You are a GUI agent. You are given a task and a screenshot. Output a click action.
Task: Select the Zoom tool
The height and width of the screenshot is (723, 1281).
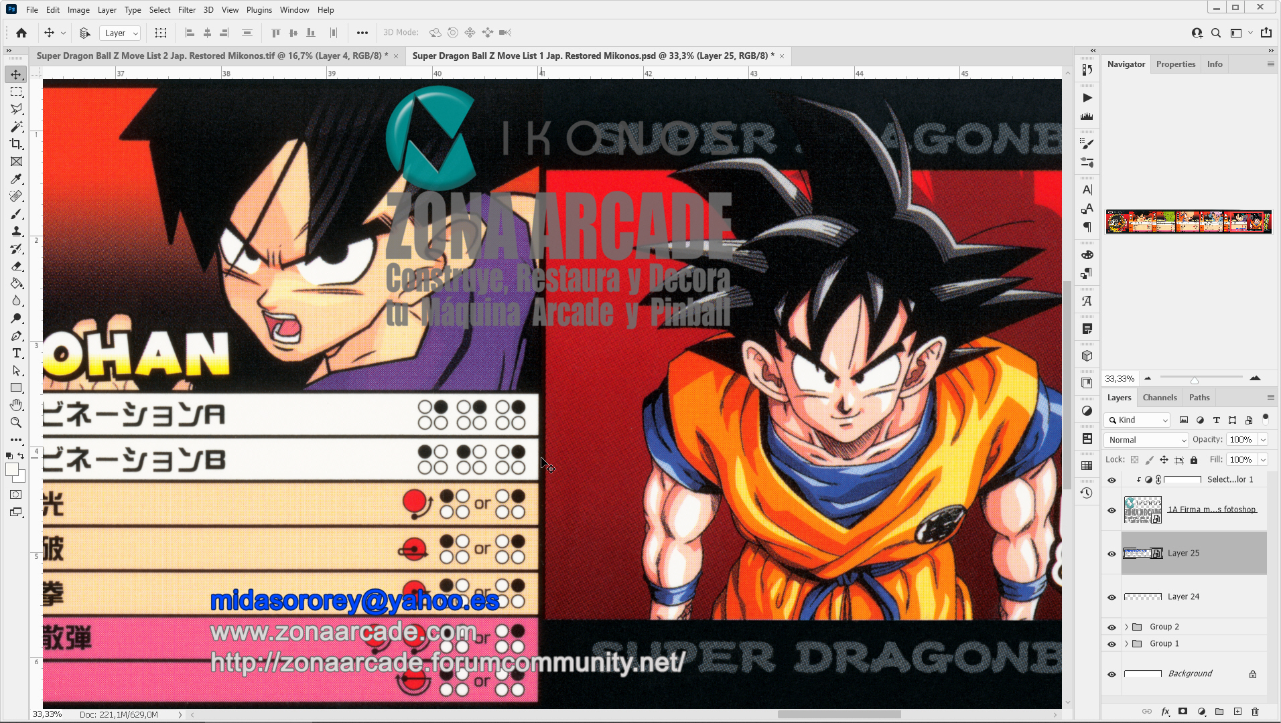[x=16, y=422]
